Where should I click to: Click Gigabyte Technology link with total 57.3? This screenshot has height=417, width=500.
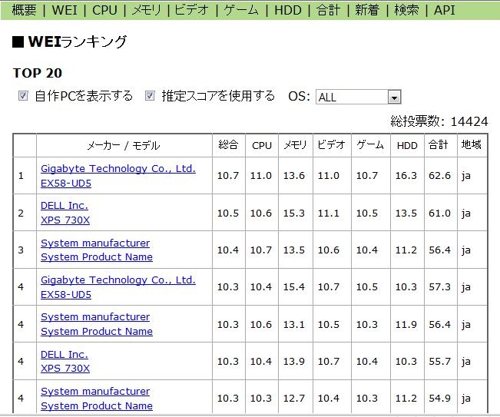[x=118, y=280]
